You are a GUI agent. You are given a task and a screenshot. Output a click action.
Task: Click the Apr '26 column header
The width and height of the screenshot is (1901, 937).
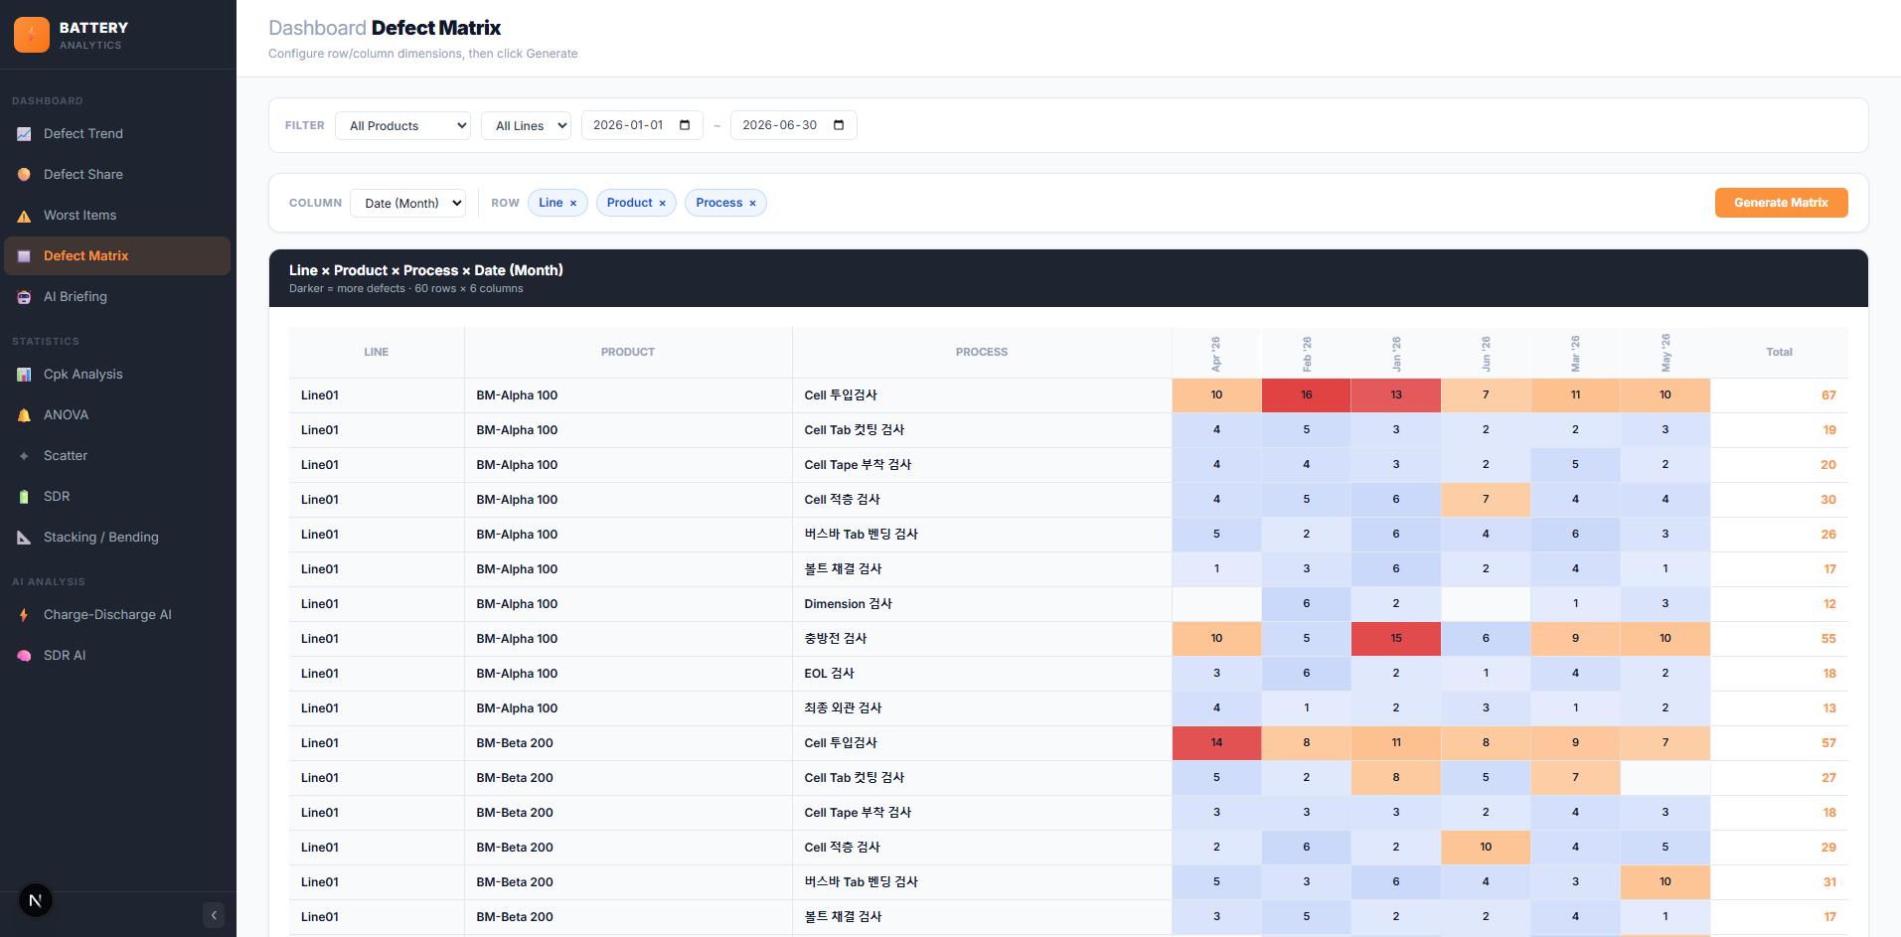coord(1216,353)
